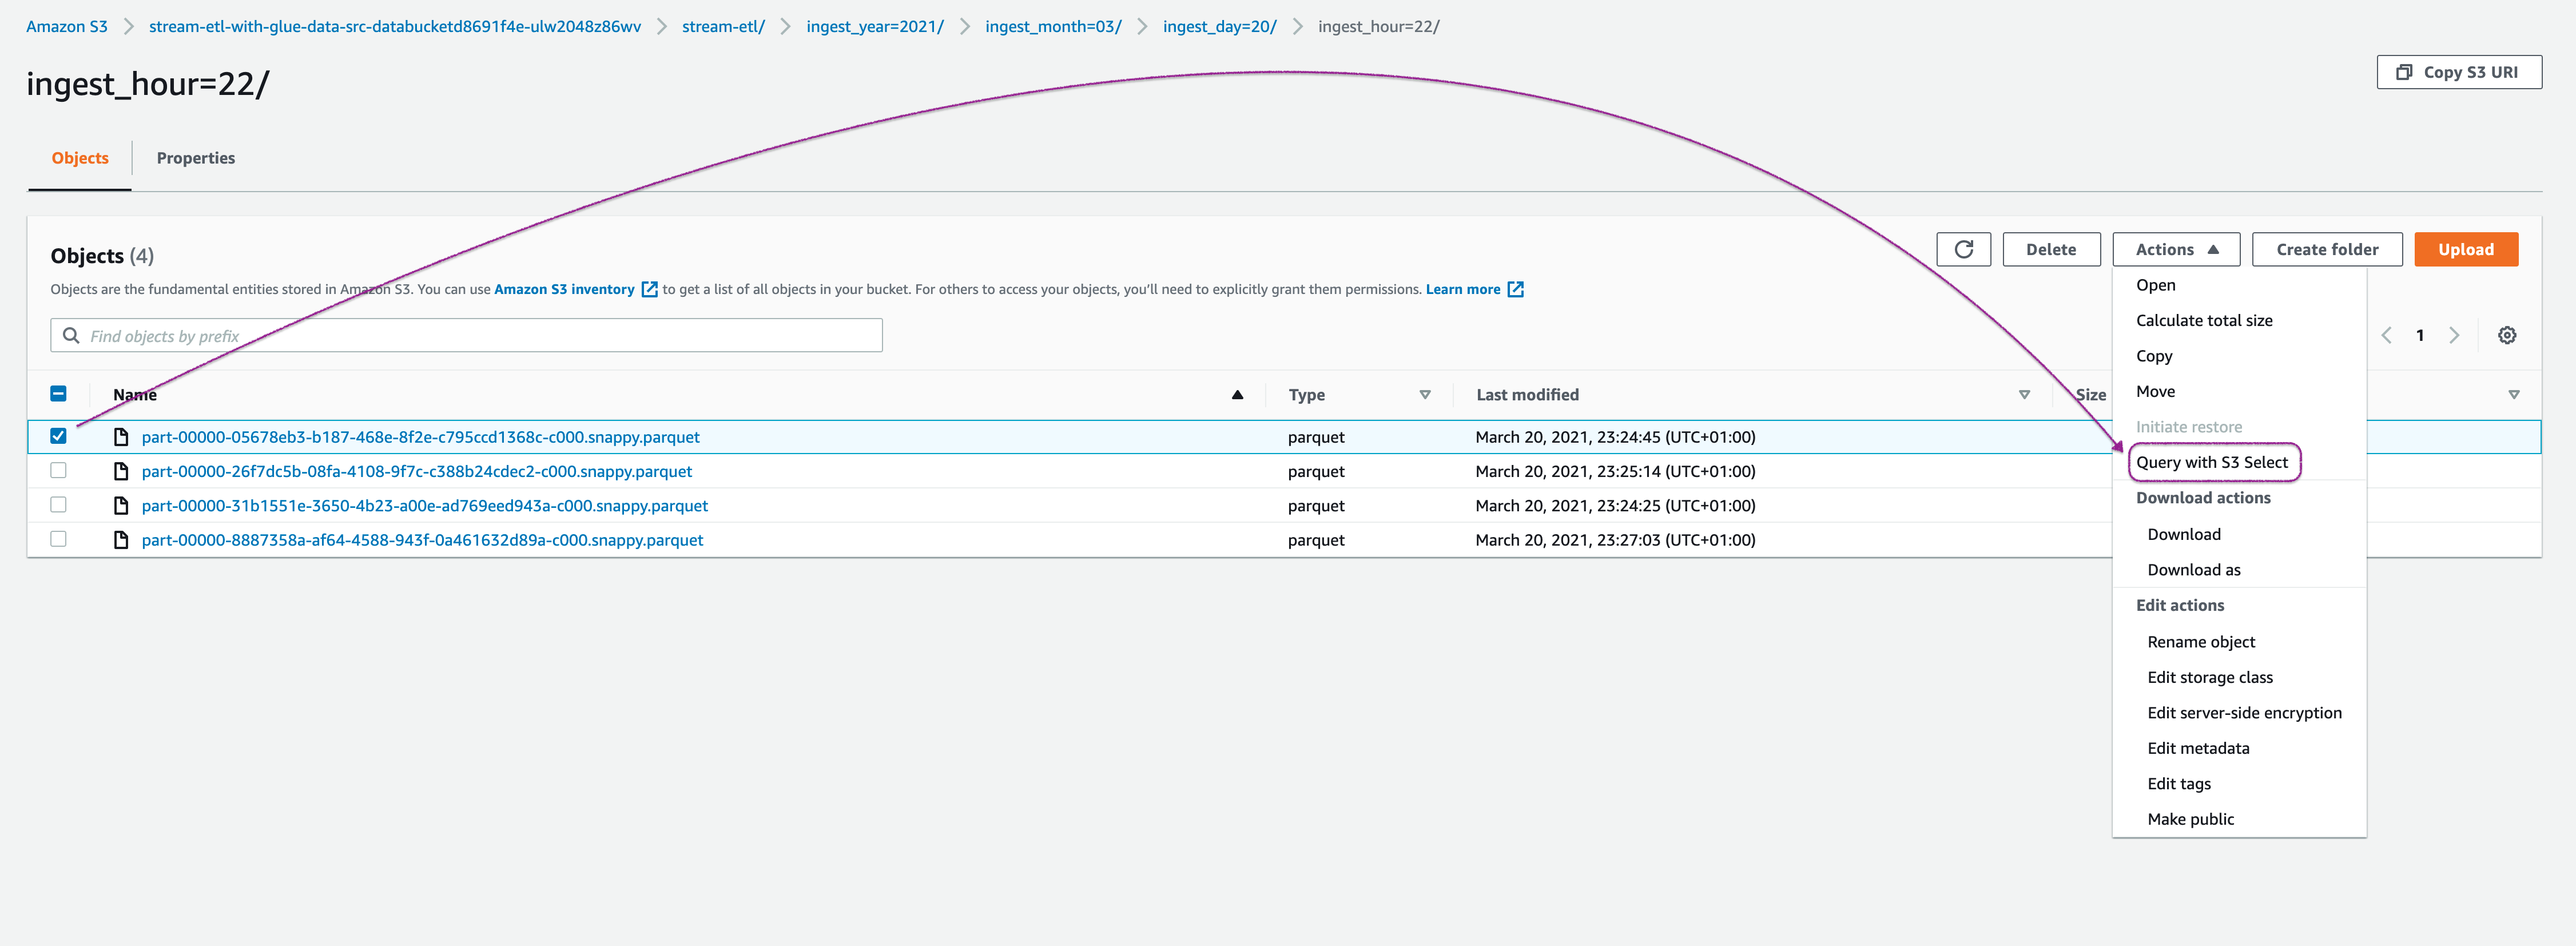Click external link icon beside S3 inventory
This screenshot has width=2576, height=946.
pyautogui.click(x=649, y=290)
